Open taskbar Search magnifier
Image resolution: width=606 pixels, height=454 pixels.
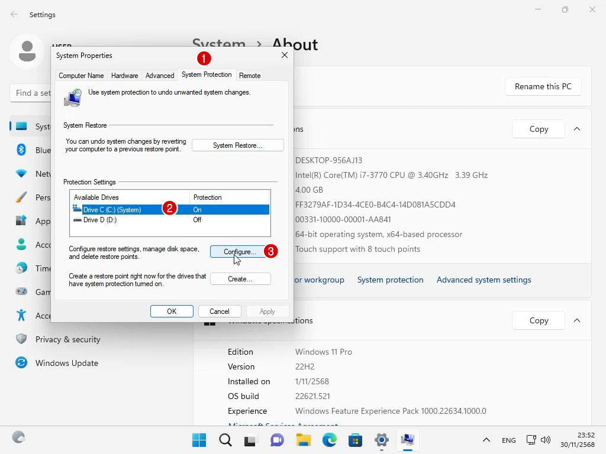[225, 440]
